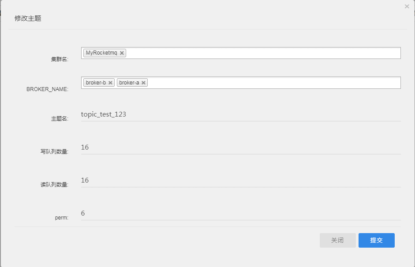Click the perm label
Screen dimensions: 415x267
(62, 217)
